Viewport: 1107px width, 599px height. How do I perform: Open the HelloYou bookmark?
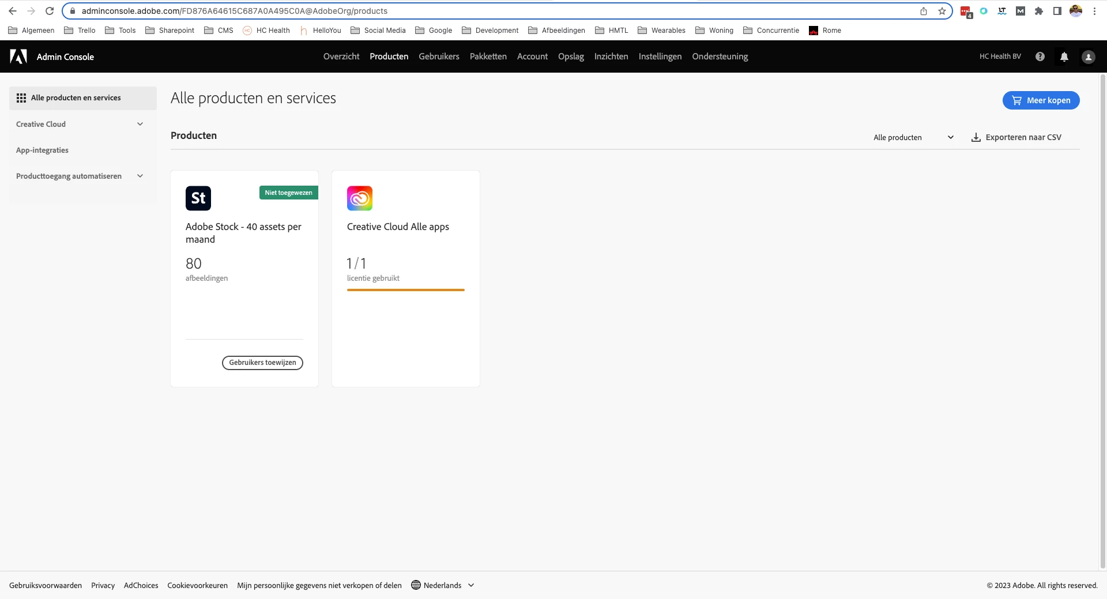point(321,31)
